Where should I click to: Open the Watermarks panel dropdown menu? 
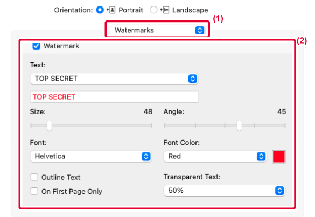(157, 30)
